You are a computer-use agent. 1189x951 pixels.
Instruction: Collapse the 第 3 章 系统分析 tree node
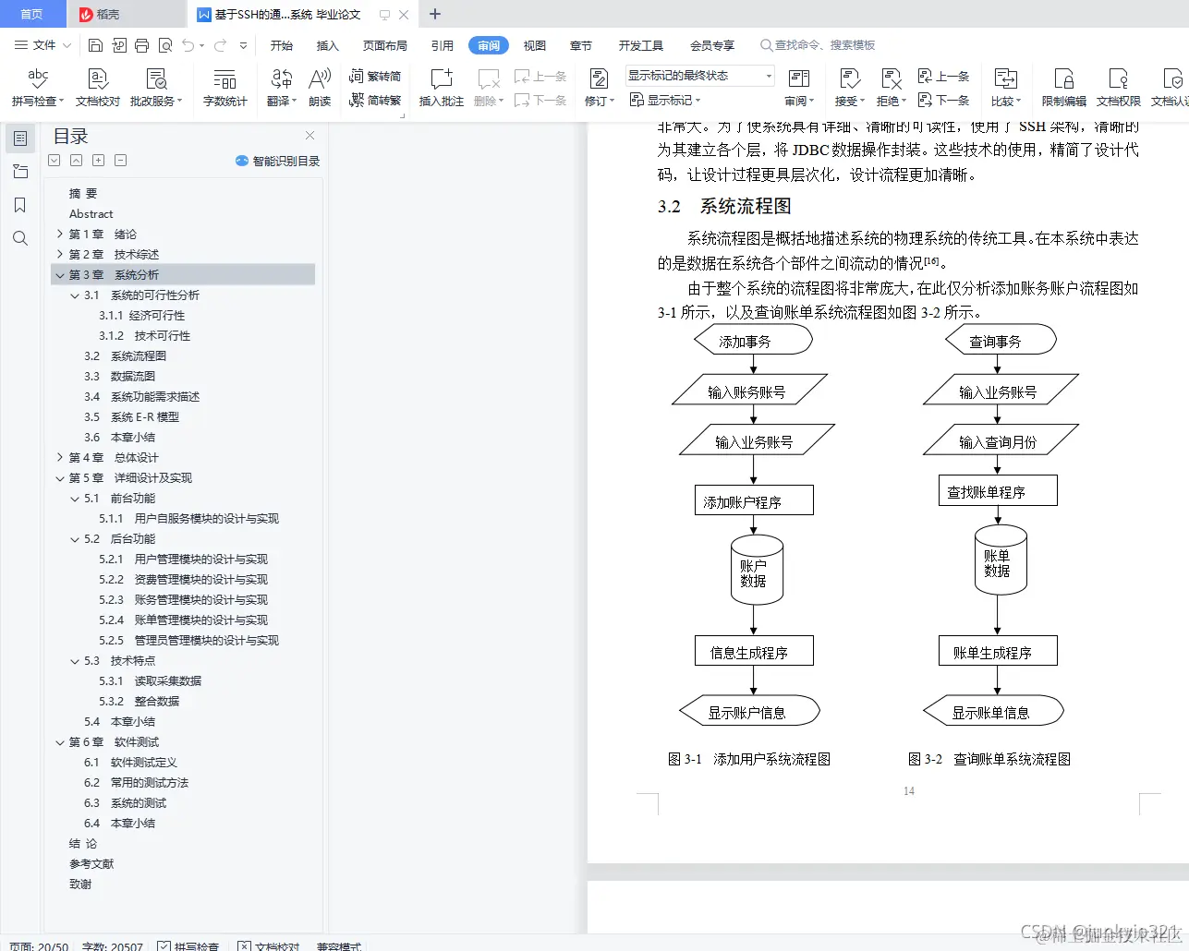[x=59, y=274]
